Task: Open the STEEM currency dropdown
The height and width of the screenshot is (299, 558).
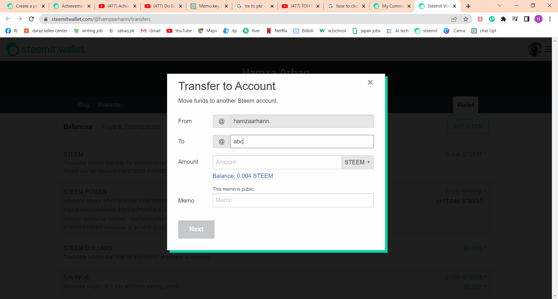Action: coord(357,162)
